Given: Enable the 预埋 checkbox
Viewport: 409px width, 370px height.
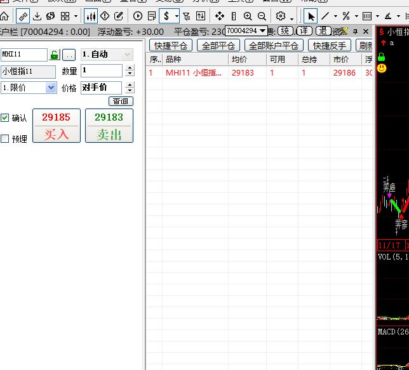Looking at the screenshot, I should (x=4, y=139).
